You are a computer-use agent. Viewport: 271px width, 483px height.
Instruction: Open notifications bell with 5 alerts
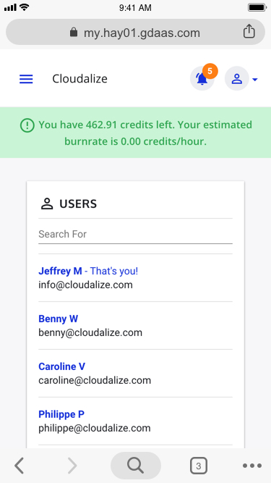[202, 78]
